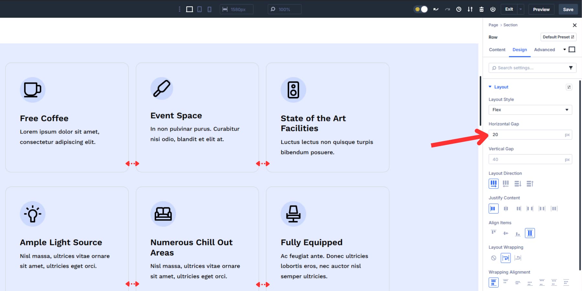This screenshot has width=582, height=291.
Task: Switch to the Content tab
Action: (x=497, y=50)
